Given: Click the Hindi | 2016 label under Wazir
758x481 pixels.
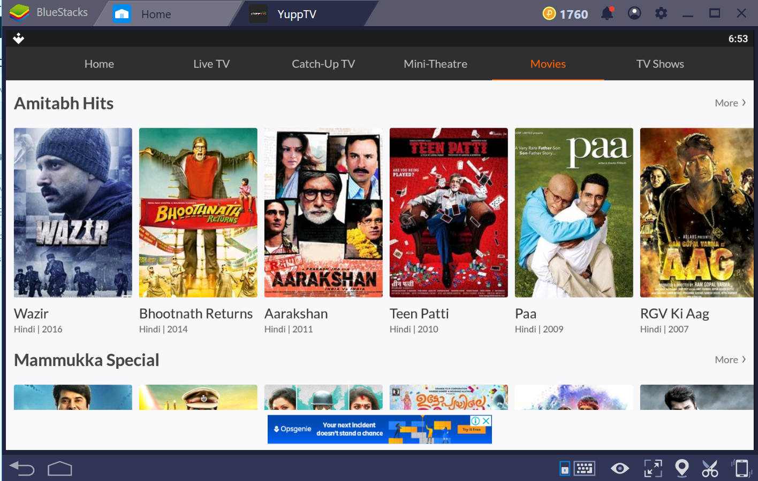Looking at the screenshot, I should tap(38, 329).
